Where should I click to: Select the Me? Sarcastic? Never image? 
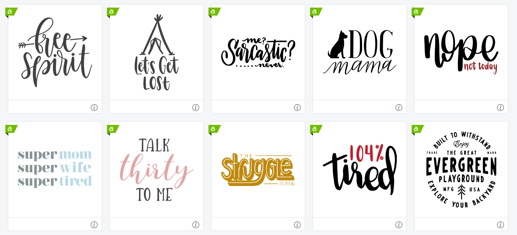click(x=258, y=52)
